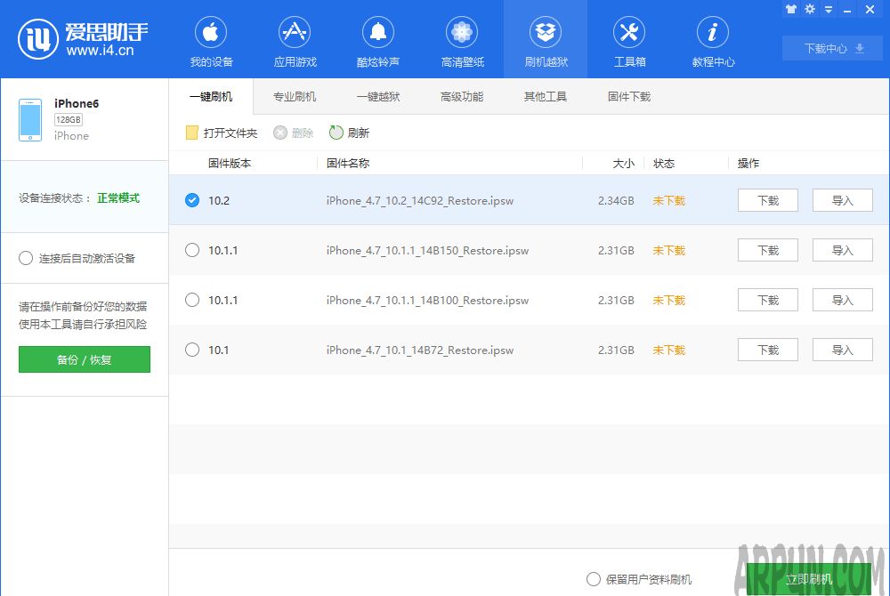Open the 我的设备 (My Devices) section

(210, 39)
